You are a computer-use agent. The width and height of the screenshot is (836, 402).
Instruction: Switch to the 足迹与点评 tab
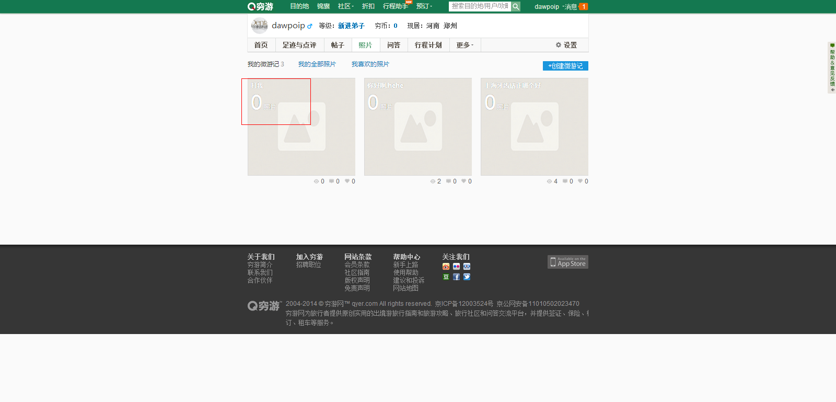click(299, 45)
